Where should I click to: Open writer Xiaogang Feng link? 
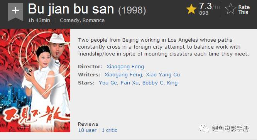(x=123, y=75)
